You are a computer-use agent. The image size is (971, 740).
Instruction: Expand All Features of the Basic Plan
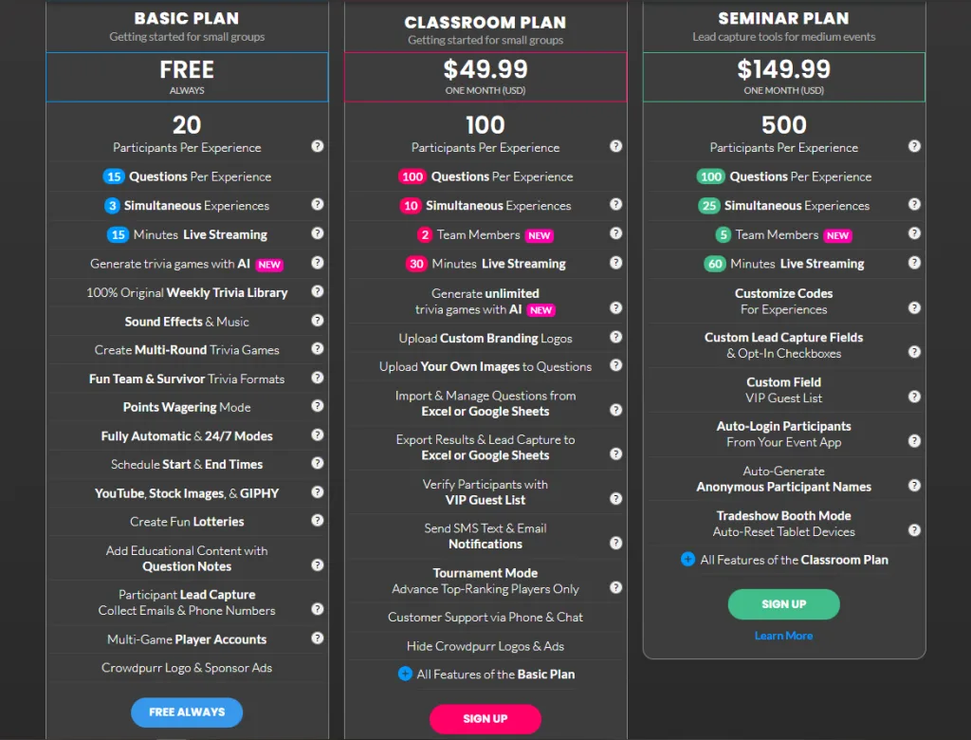[x=405, y=674]
